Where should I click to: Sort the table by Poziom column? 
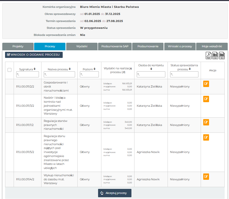[95, 69]
